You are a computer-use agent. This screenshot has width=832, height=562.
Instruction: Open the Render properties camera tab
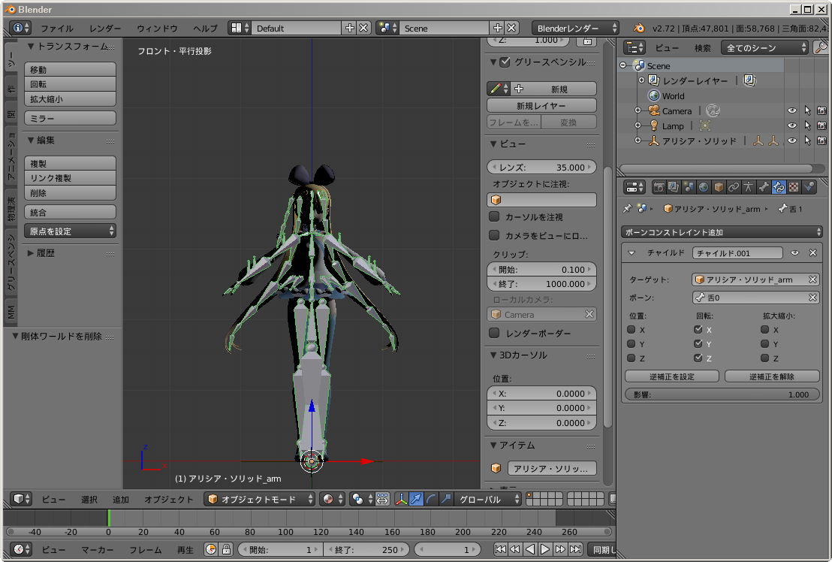click(x=659, y=187)
